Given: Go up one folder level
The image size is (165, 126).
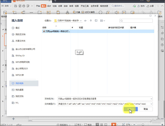Looking at the screenshot, I should coord(91,21).
